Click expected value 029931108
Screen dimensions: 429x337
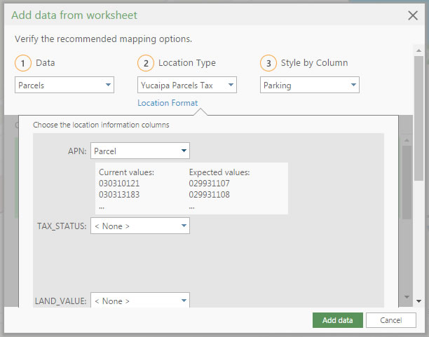[x=210, y=195]
